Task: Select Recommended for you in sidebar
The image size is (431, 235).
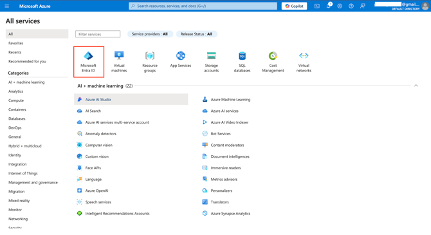Action: click(27, 61)
